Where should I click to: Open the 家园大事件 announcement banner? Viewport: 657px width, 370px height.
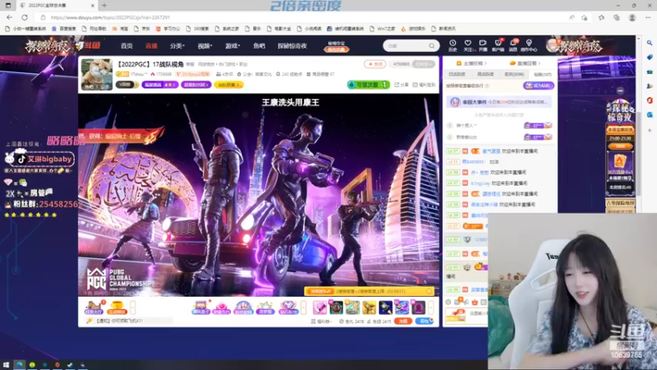tap(499, 102)
